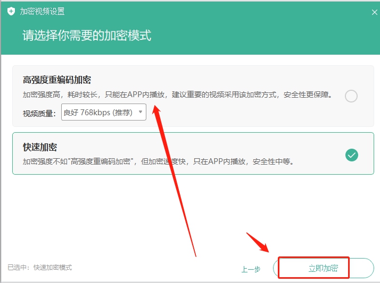Image resolution: width=380 pixels, height=283 pixels.
Task: Click the 高强度重编码加密 option title
Action: (x=57, y=80)
